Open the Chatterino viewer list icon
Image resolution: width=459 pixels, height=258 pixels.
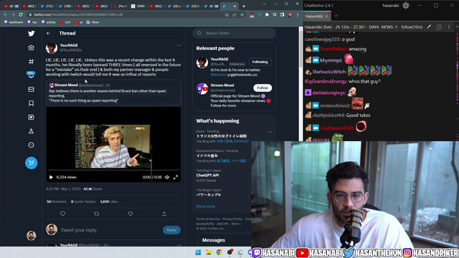coord(439,27)
